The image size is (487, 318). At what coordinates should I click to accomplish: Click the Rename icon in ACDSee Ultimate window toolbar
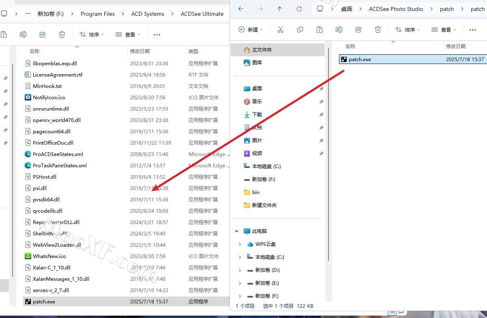click(23, 34)
